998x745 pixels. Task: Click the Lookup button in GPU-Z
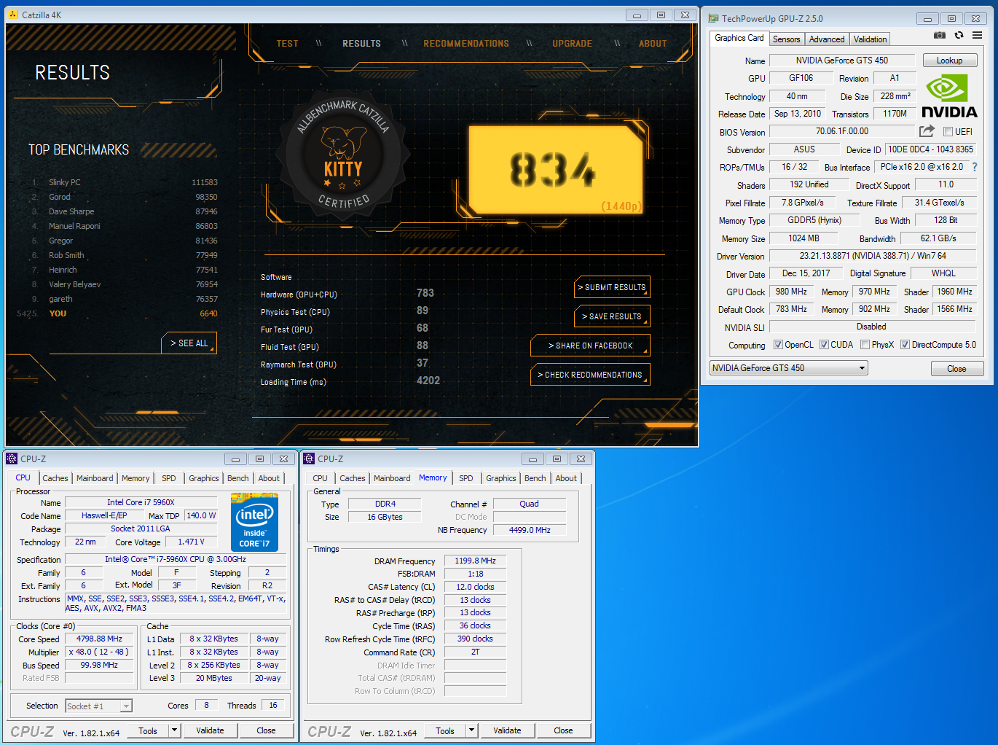tap(949, 61)
